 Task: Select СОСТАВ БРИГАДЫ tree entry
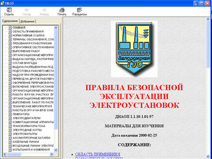pyautogui.click(x=25, y=63)
